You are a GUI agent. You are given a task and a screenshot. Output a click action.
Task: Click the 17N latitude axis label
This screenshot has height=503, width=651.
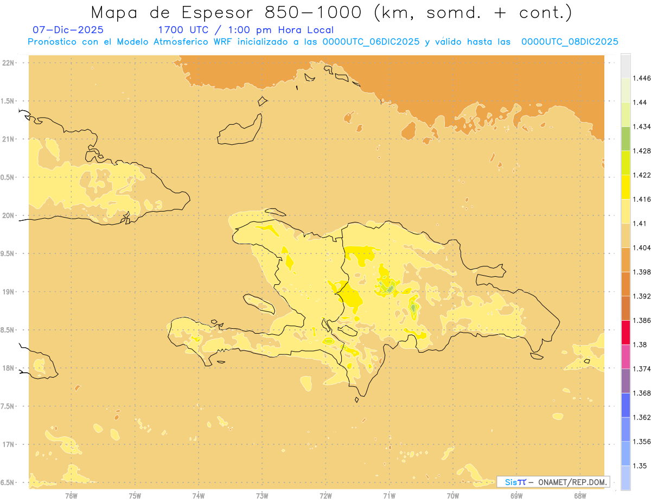point(9,444)
